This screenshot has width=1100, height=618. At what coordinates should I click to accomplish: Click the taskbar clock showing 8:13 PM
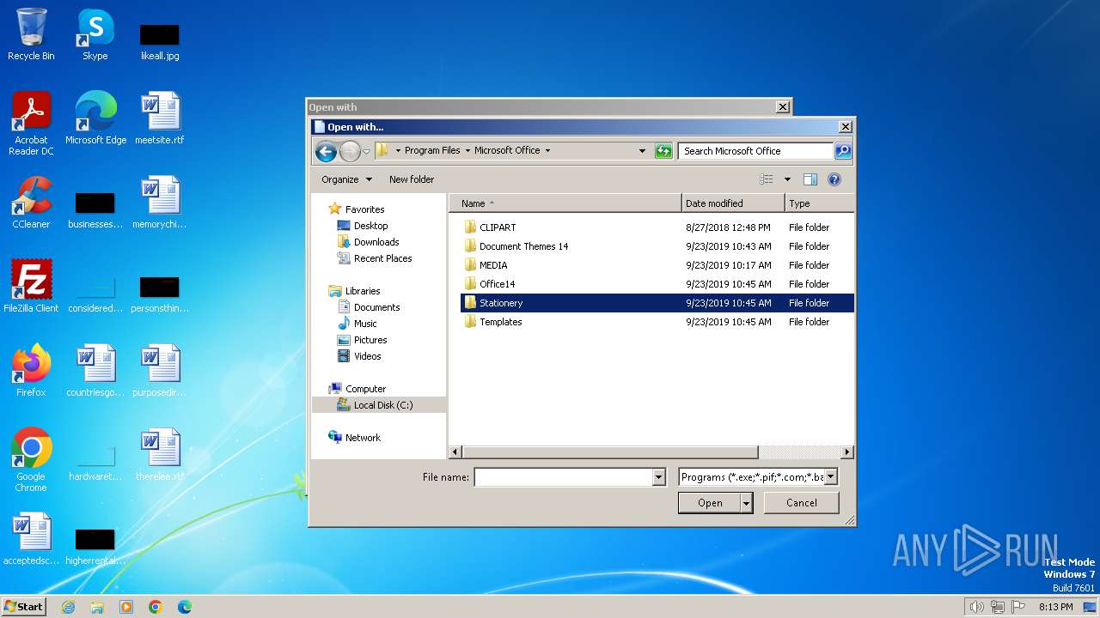pyautogui.click(x=1055, y=607)
